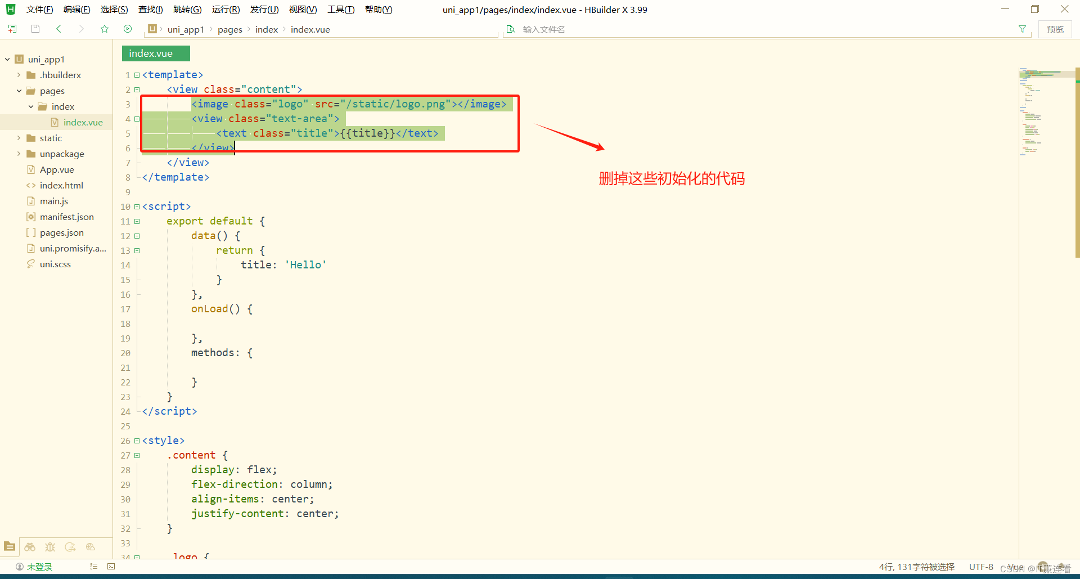This screenshot has height=579, width=1080.
Task: Click the HBuilder X logo icon
Action: tap(11, 10)
